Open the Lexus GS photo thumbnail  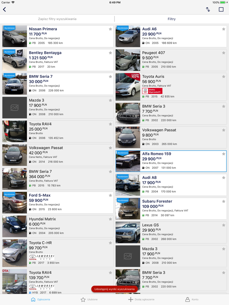tap(128, 232)
